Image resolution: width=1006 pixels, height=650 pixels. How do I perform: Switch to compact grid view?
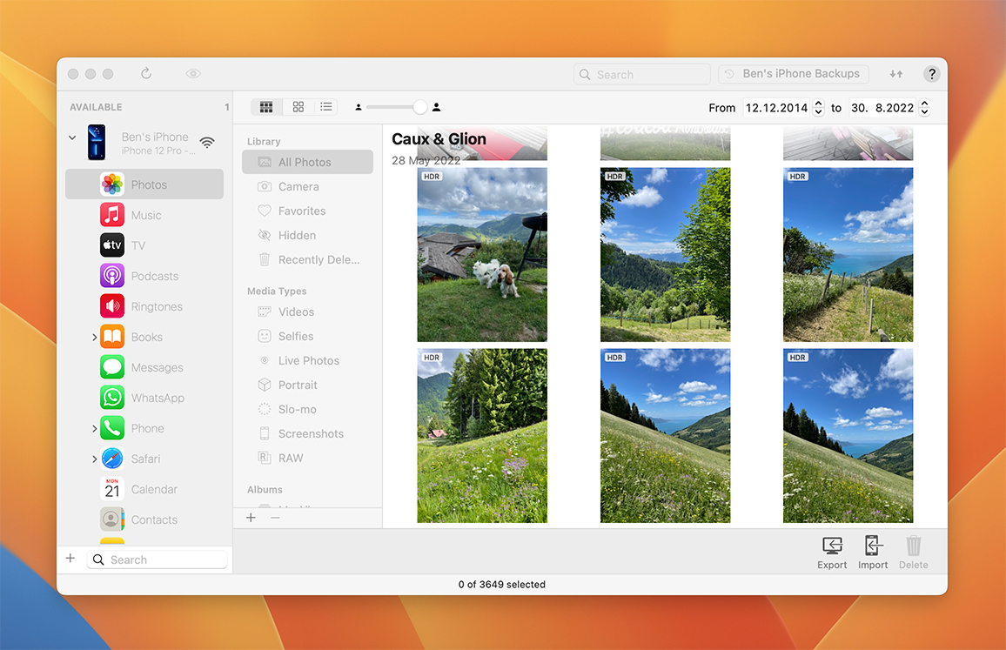(x=266, y=107)
